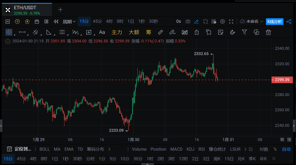Click the share icon next to K线分析
Screen dimensions: 296x165
pyautogui.click(x=289, y=21)
